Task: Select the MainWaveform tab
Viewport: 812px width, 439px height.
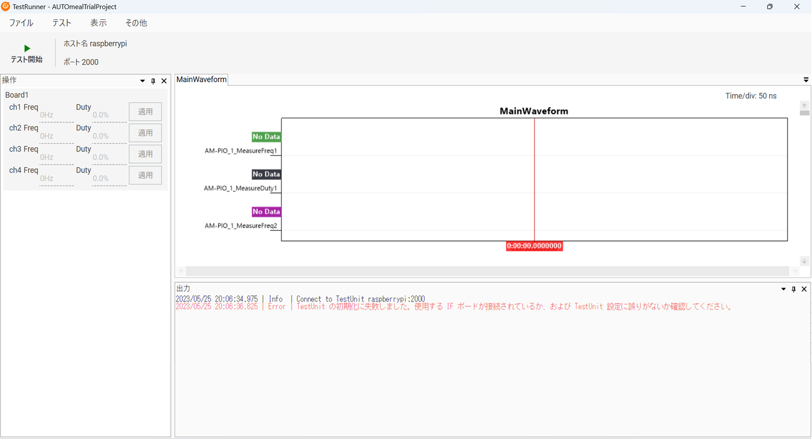Action: pos(201,79)
